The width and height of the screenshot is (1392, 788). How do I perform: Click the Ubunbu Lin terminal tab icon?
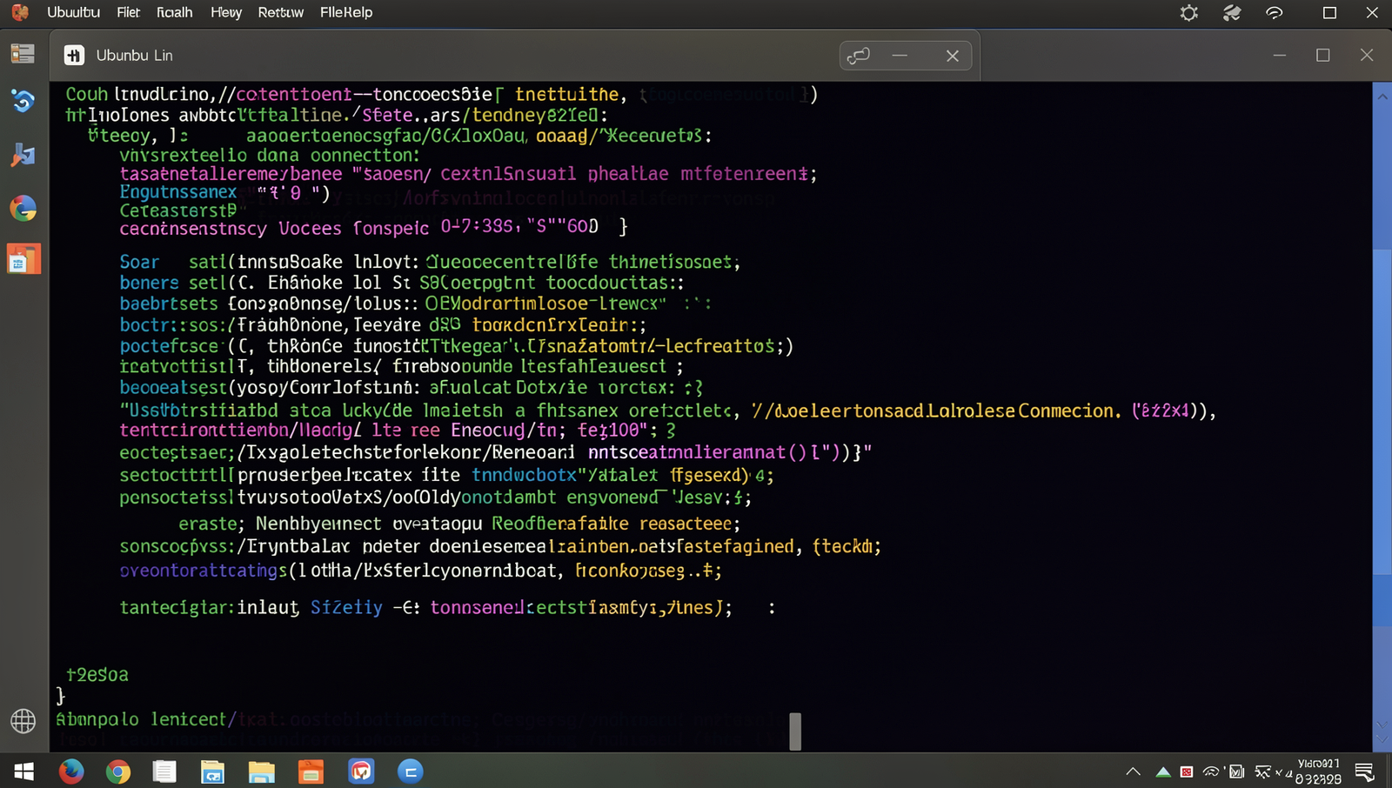74,55
